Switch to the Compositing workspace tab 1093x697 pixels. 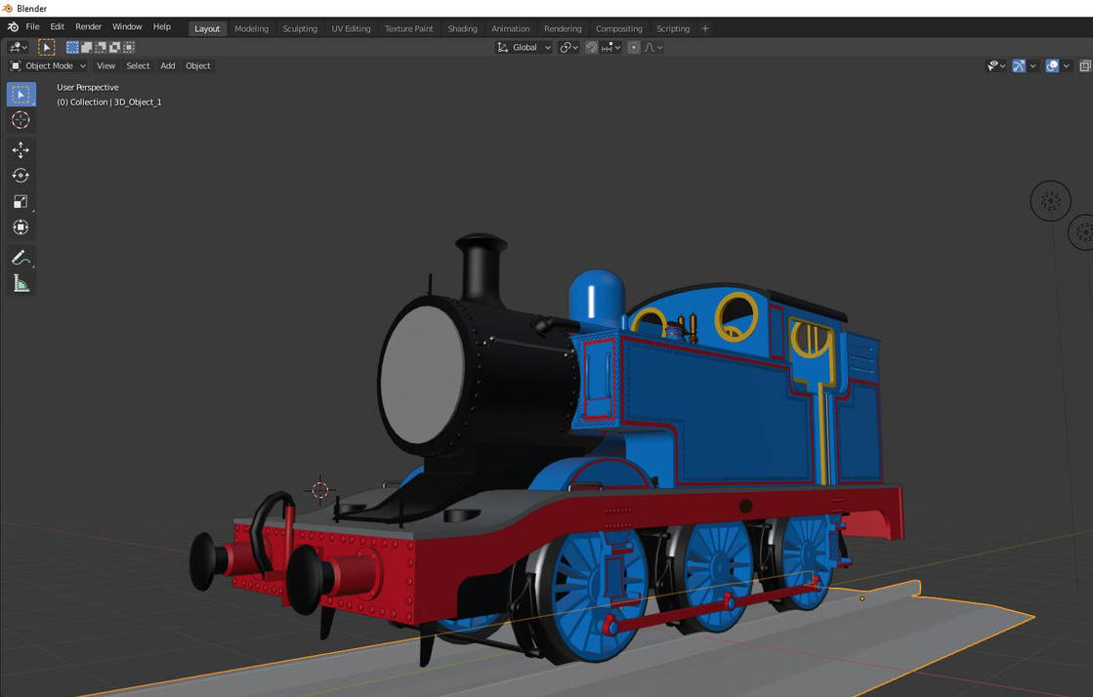(619, 28)
